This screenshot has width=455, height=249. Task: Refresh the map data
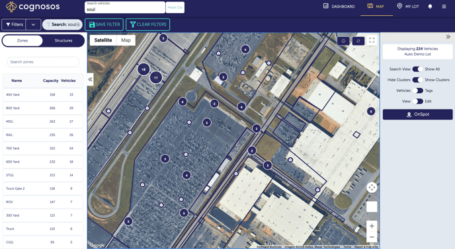358,41
